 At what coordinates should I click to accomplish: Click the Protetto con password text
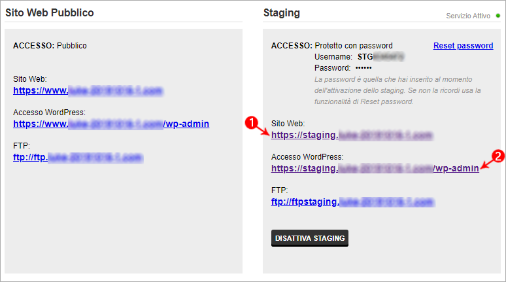354,46
